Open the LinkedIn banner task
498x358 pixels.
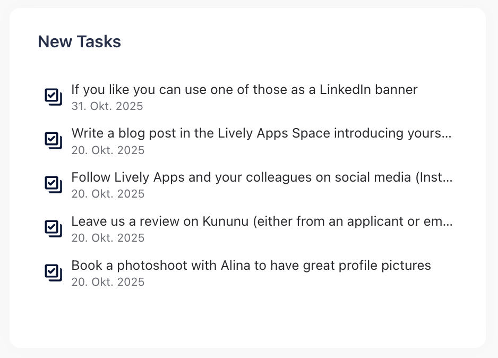(x=244, y=90)
